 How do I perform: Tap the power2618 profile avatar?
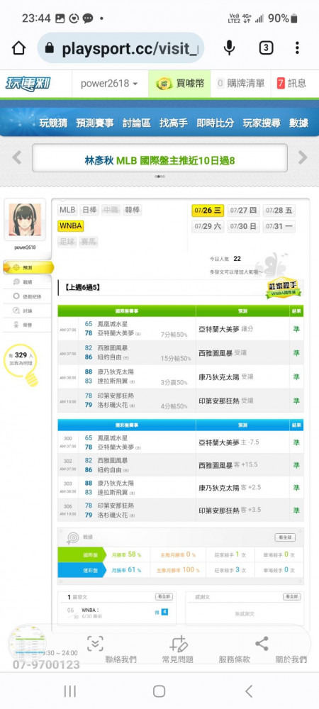(25, 219)
